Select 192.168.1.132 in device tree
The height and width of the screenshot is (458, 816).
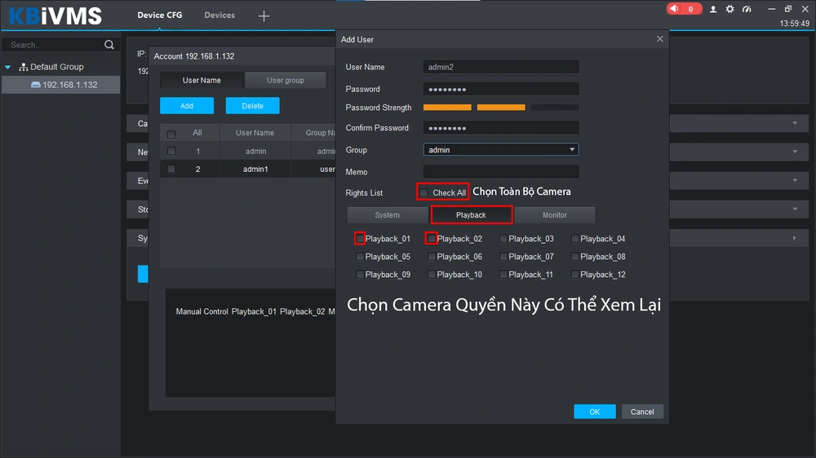61,85
